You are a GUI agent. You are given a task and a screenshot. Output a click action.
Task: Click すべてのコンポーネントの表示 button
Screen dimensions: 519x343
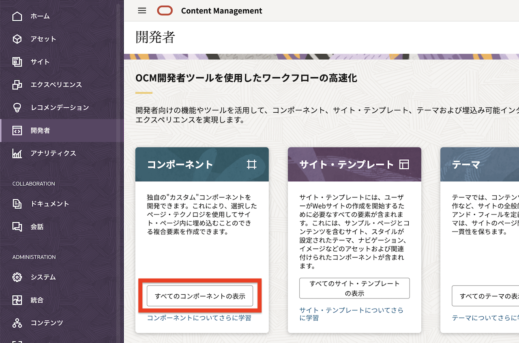pos(200,296)
